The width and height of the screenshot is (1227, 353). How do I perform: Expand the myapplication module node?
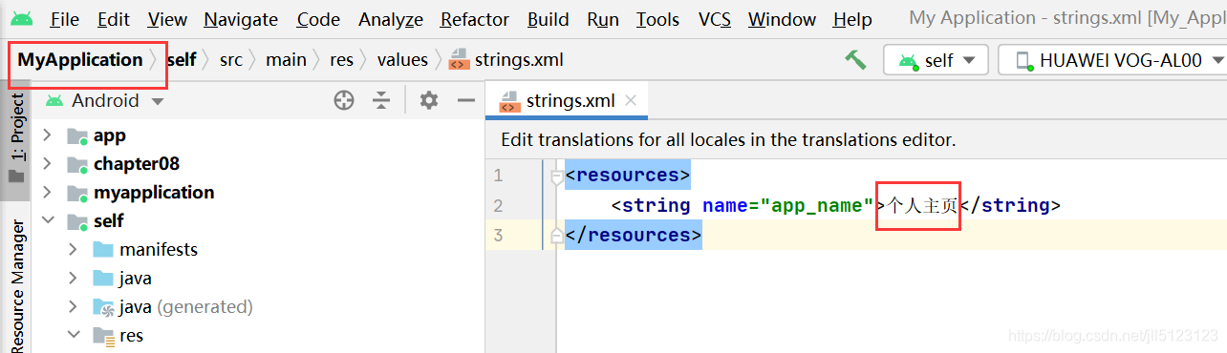47,193
